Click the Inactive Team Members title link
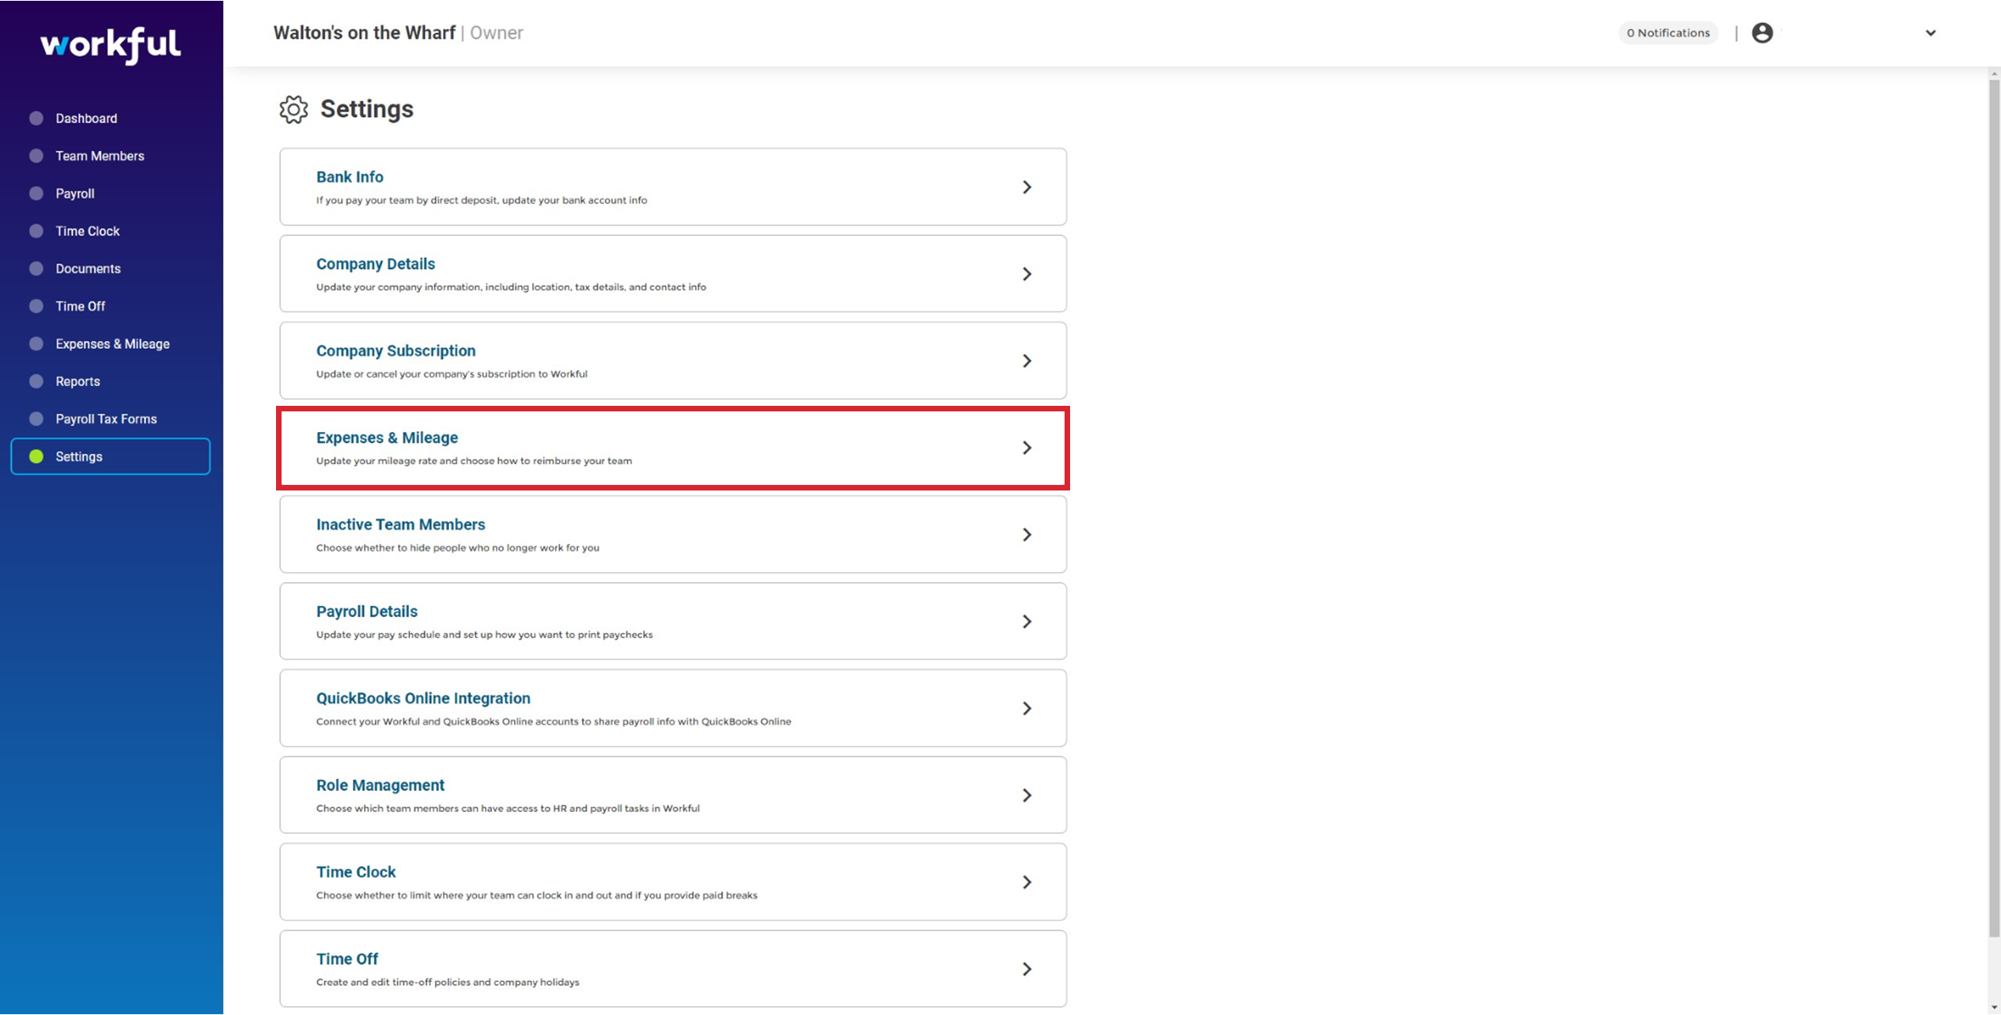2001x1015 pixels. pyautogui.click(x=401, y=525)
